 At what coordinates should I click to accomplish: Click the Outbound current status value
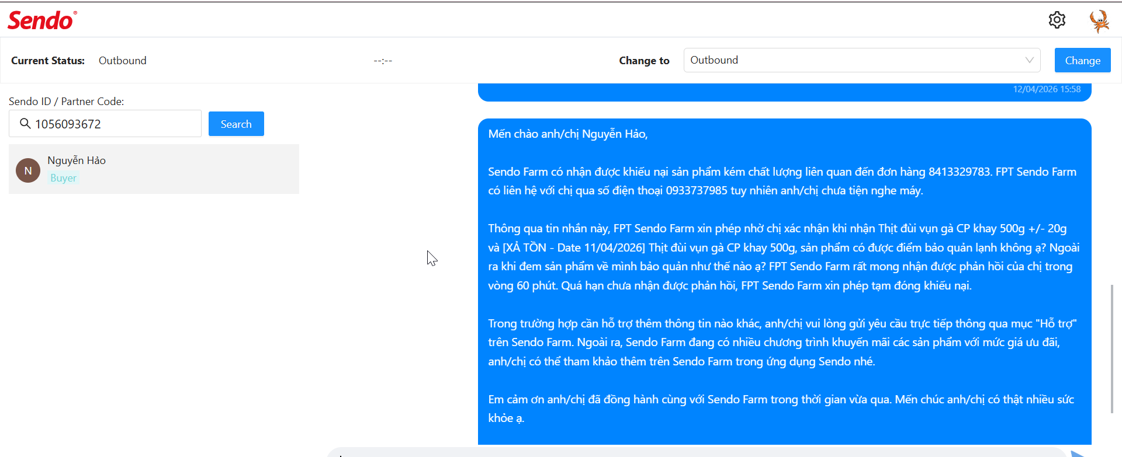point(123,61)
